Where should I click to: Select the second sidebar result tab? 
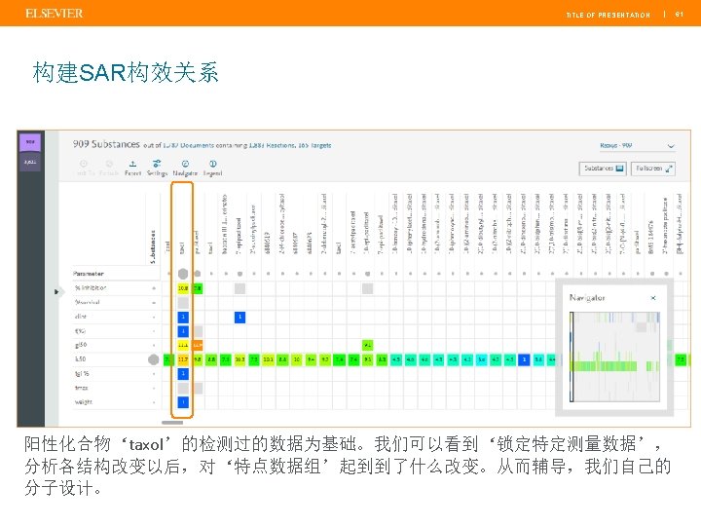(30, 162)
